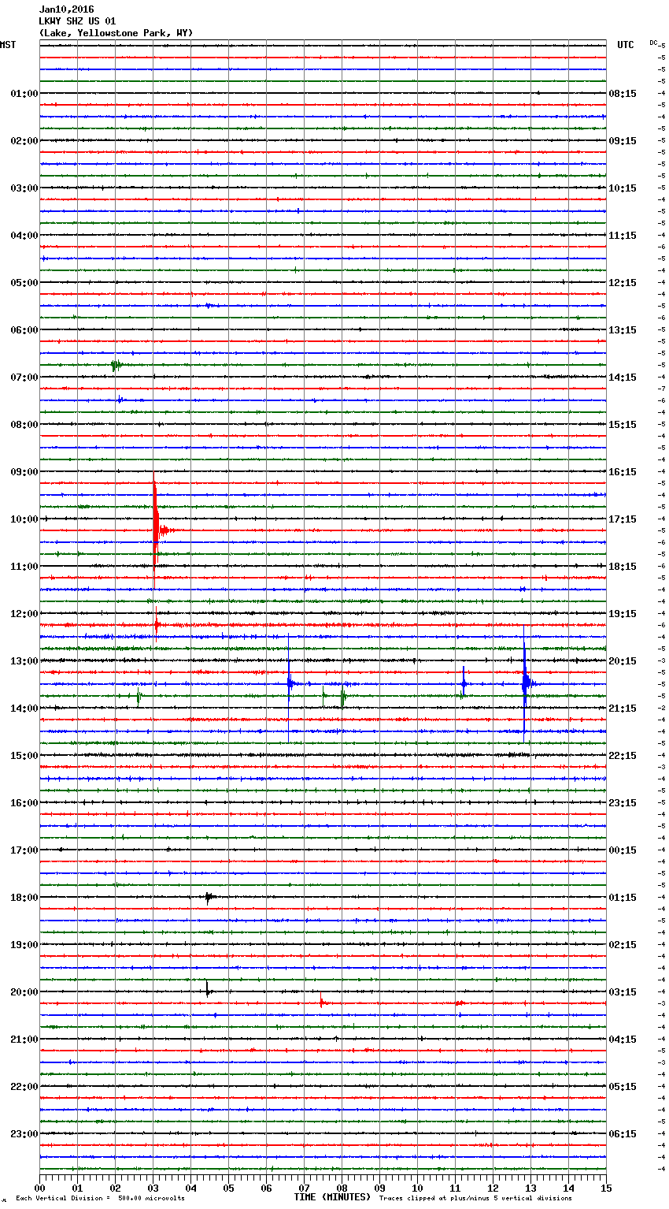Click the 22:15 UTC time label
This screenshot has width=669, height=1209.
pyautogui.click(x=623, y=756)
